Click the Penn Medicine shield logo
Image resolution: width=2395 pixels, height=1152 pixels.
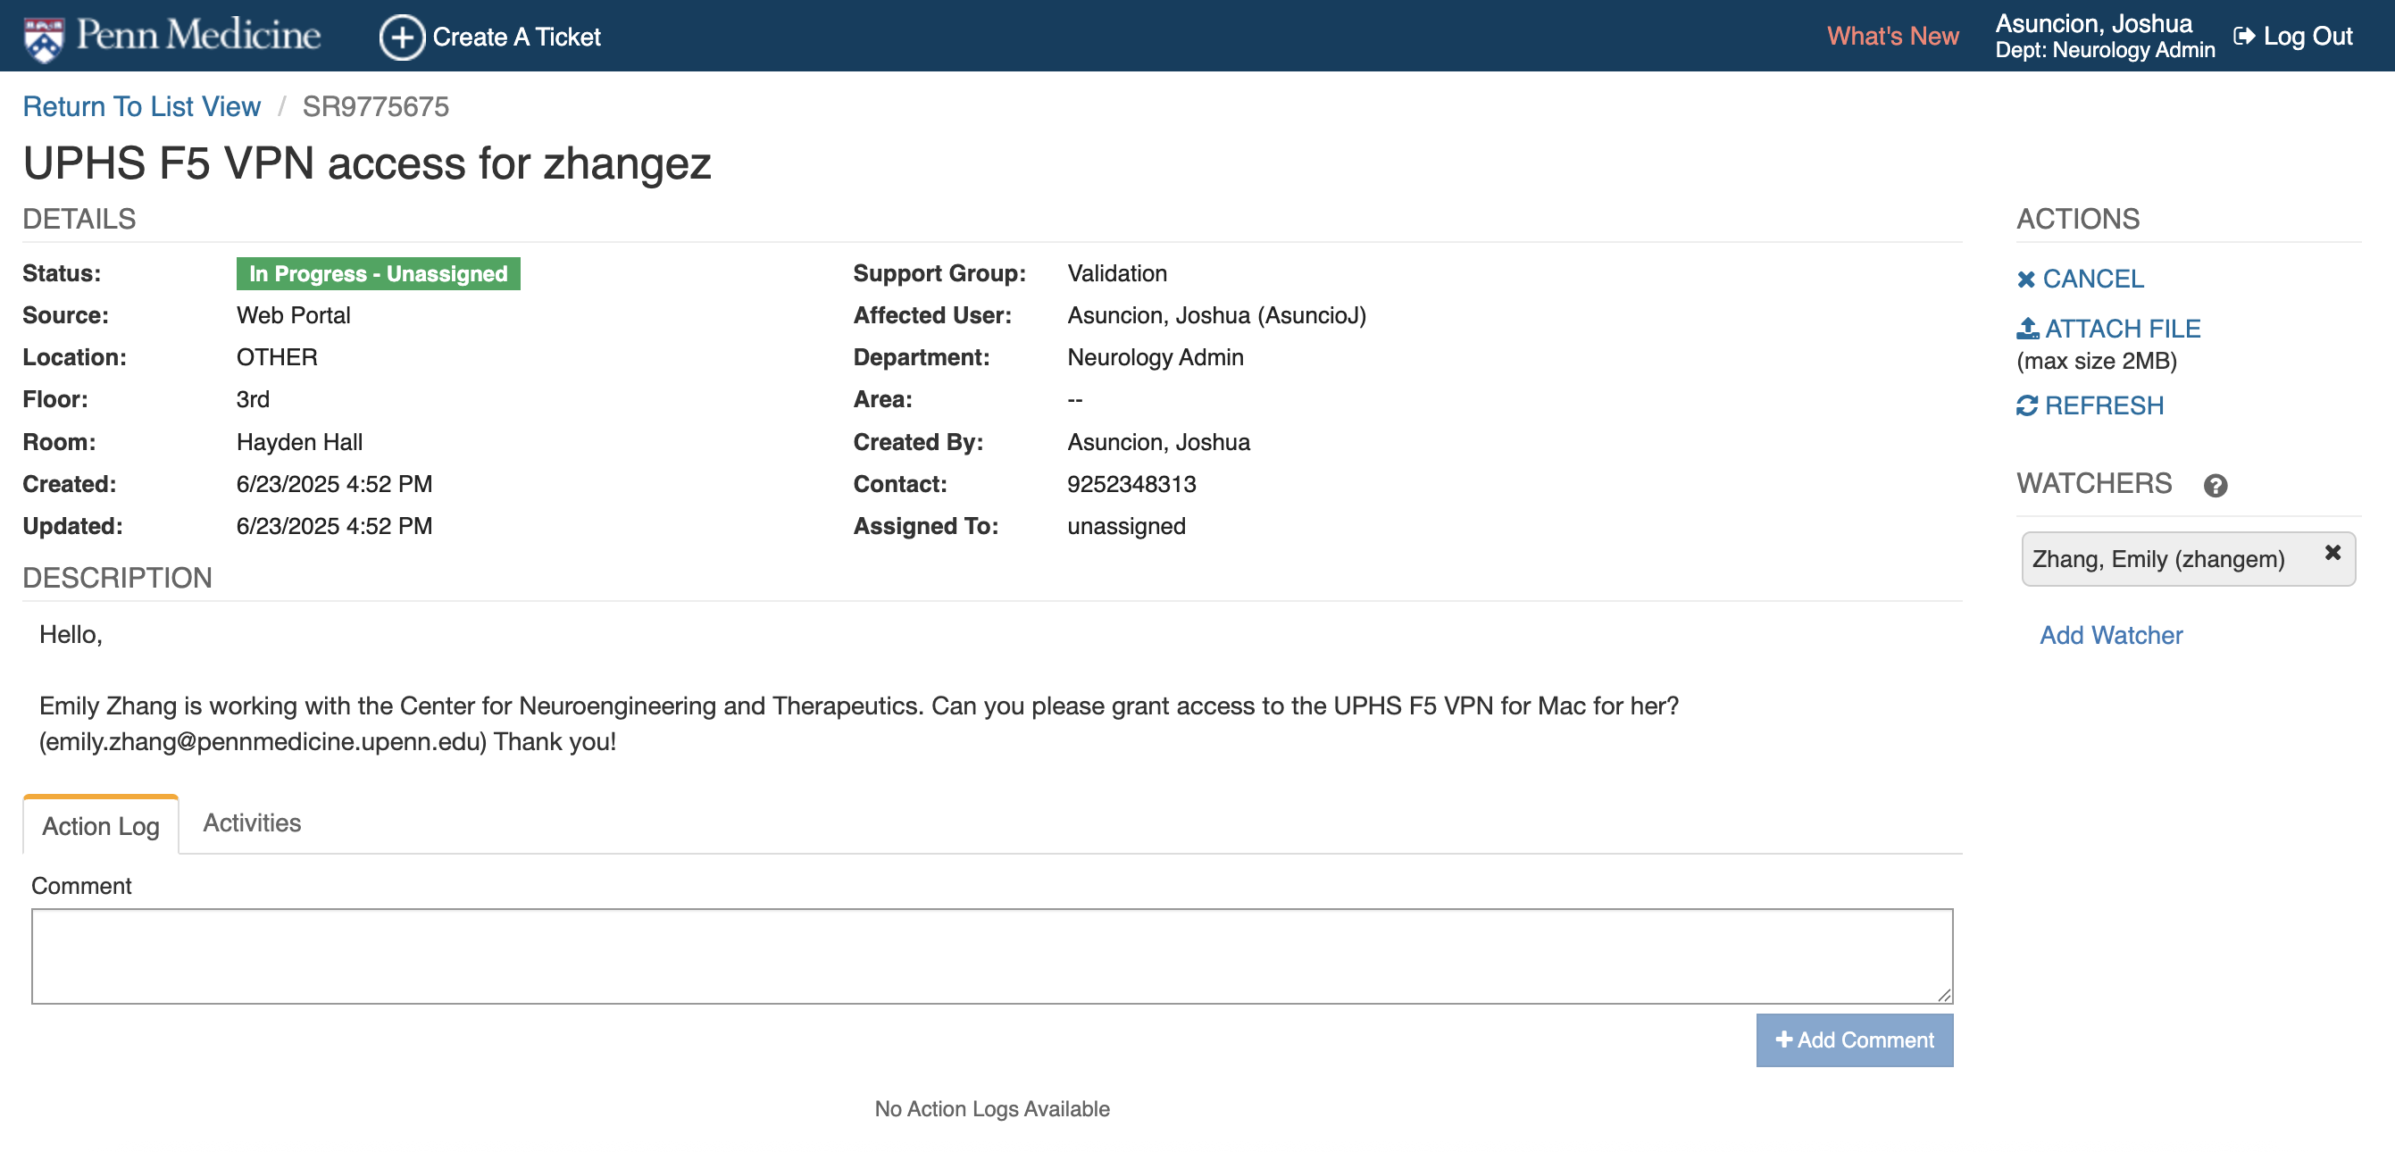[44, 38]
